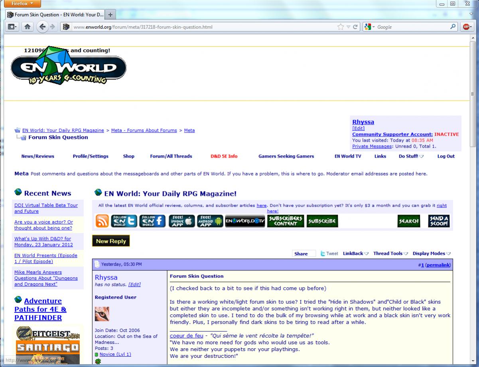Click the Send a Scoop badge
Viewport: 479px width, 367px height.
point(439,221)
